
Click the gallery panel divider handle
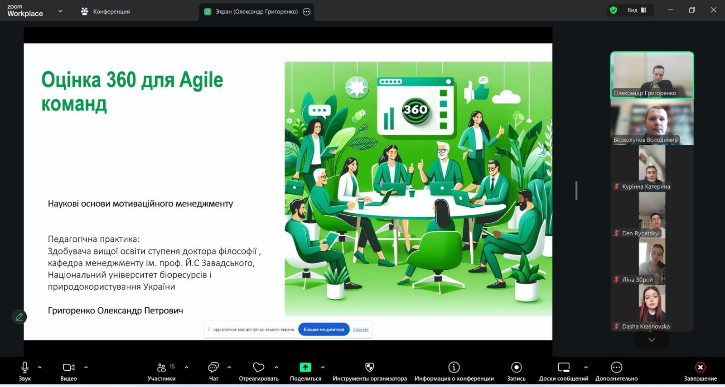point(576,191)
